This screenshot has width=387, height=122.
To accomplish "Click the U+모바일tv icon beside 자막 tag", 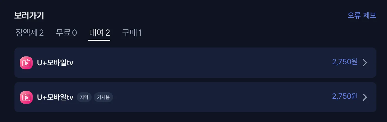I will pos(26,97).
